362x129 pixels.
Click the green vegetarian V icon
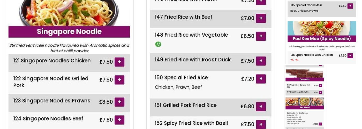[x=158, y=44]
